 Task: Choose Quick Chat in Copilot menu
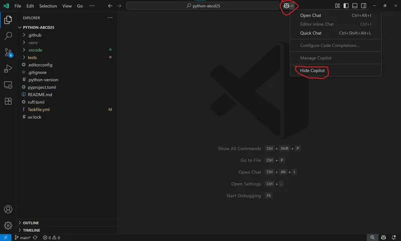click(x=311, y=33)
